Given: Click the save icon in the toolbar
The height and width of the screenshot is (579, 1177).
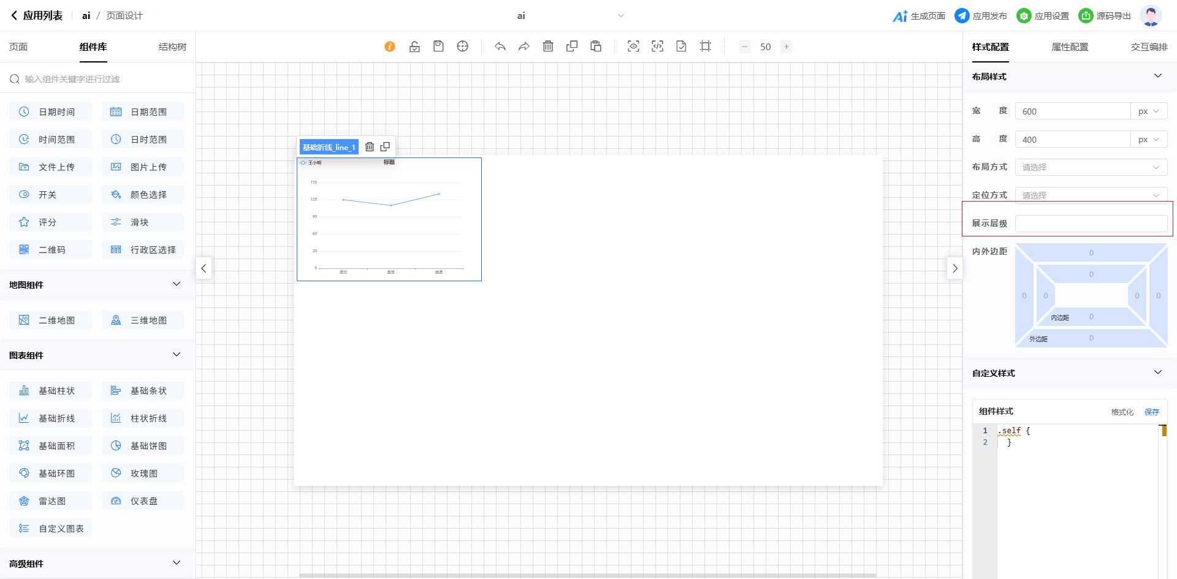Looking at the screenshot, I should (x=438, y=47).
